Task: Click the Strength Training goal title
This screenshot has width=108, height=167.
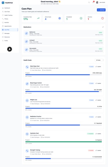Action: click(x=35, y=150)
